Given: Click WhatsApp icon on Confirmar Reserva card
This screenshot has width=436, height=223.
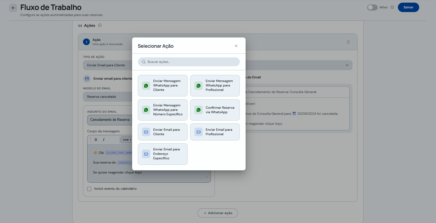Looking at the screenshot, I should point(199,110).
